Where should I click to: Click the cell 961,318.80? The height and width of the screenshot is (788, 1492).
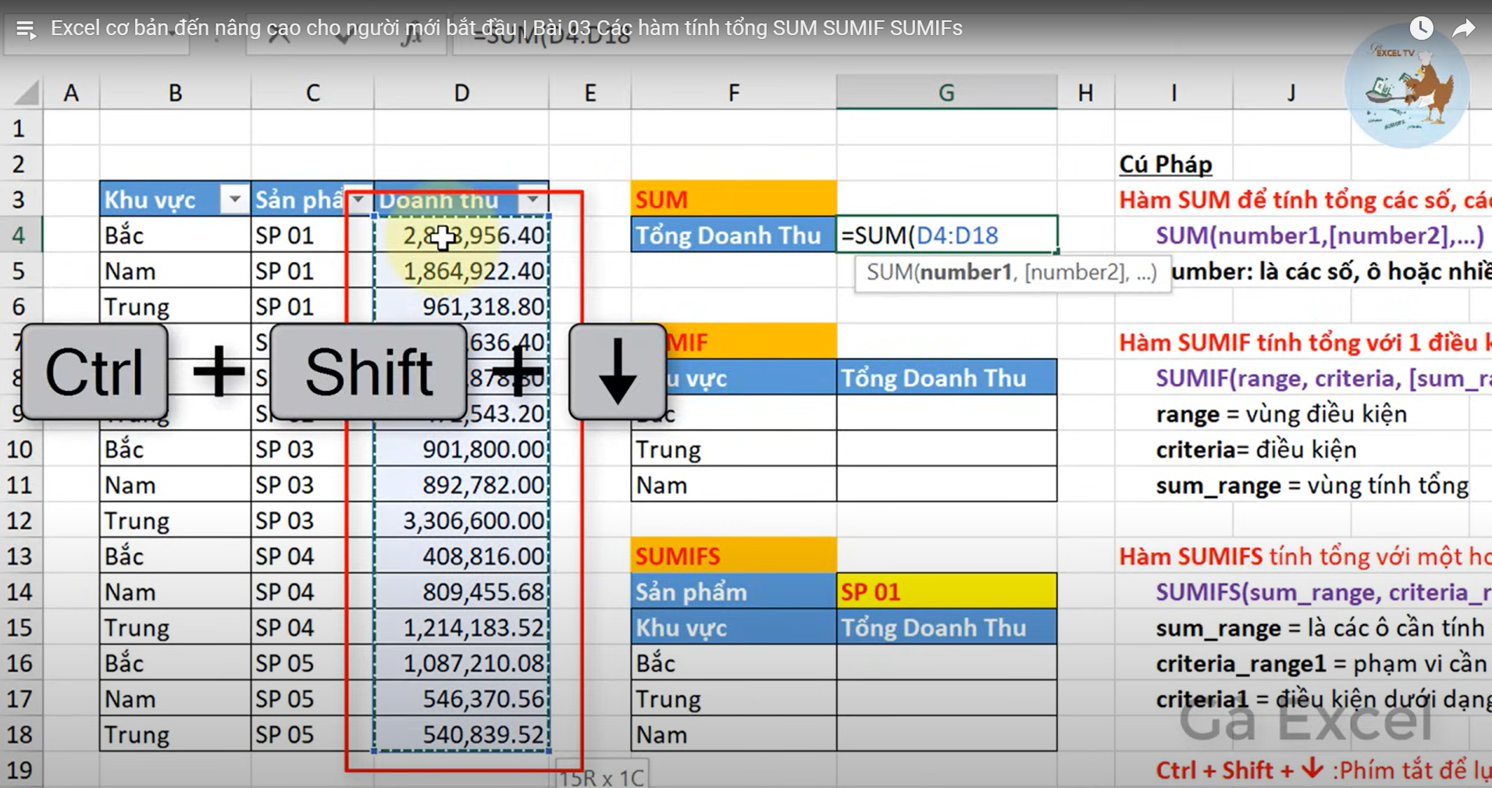tap(461, 307)
